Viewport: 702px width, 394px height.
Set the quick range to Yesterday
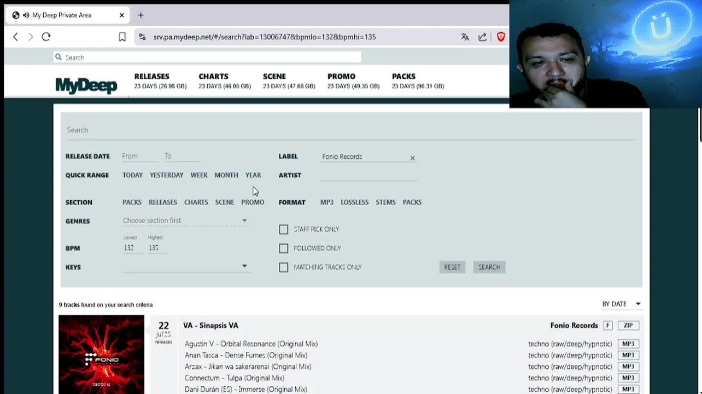[x=167, y=175]
